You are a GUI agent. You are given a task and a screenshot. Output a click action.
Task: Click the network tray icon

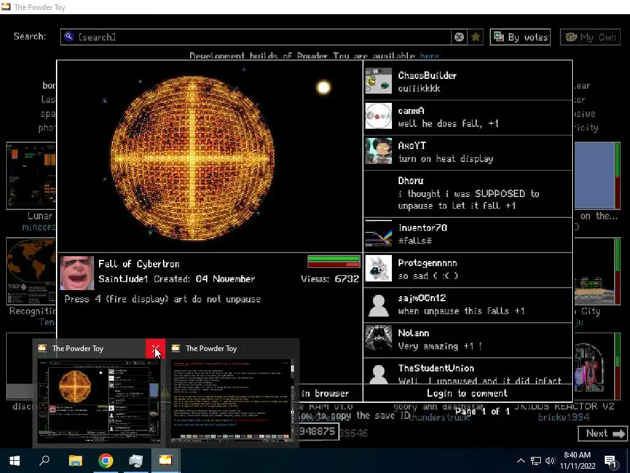[536, 461]
